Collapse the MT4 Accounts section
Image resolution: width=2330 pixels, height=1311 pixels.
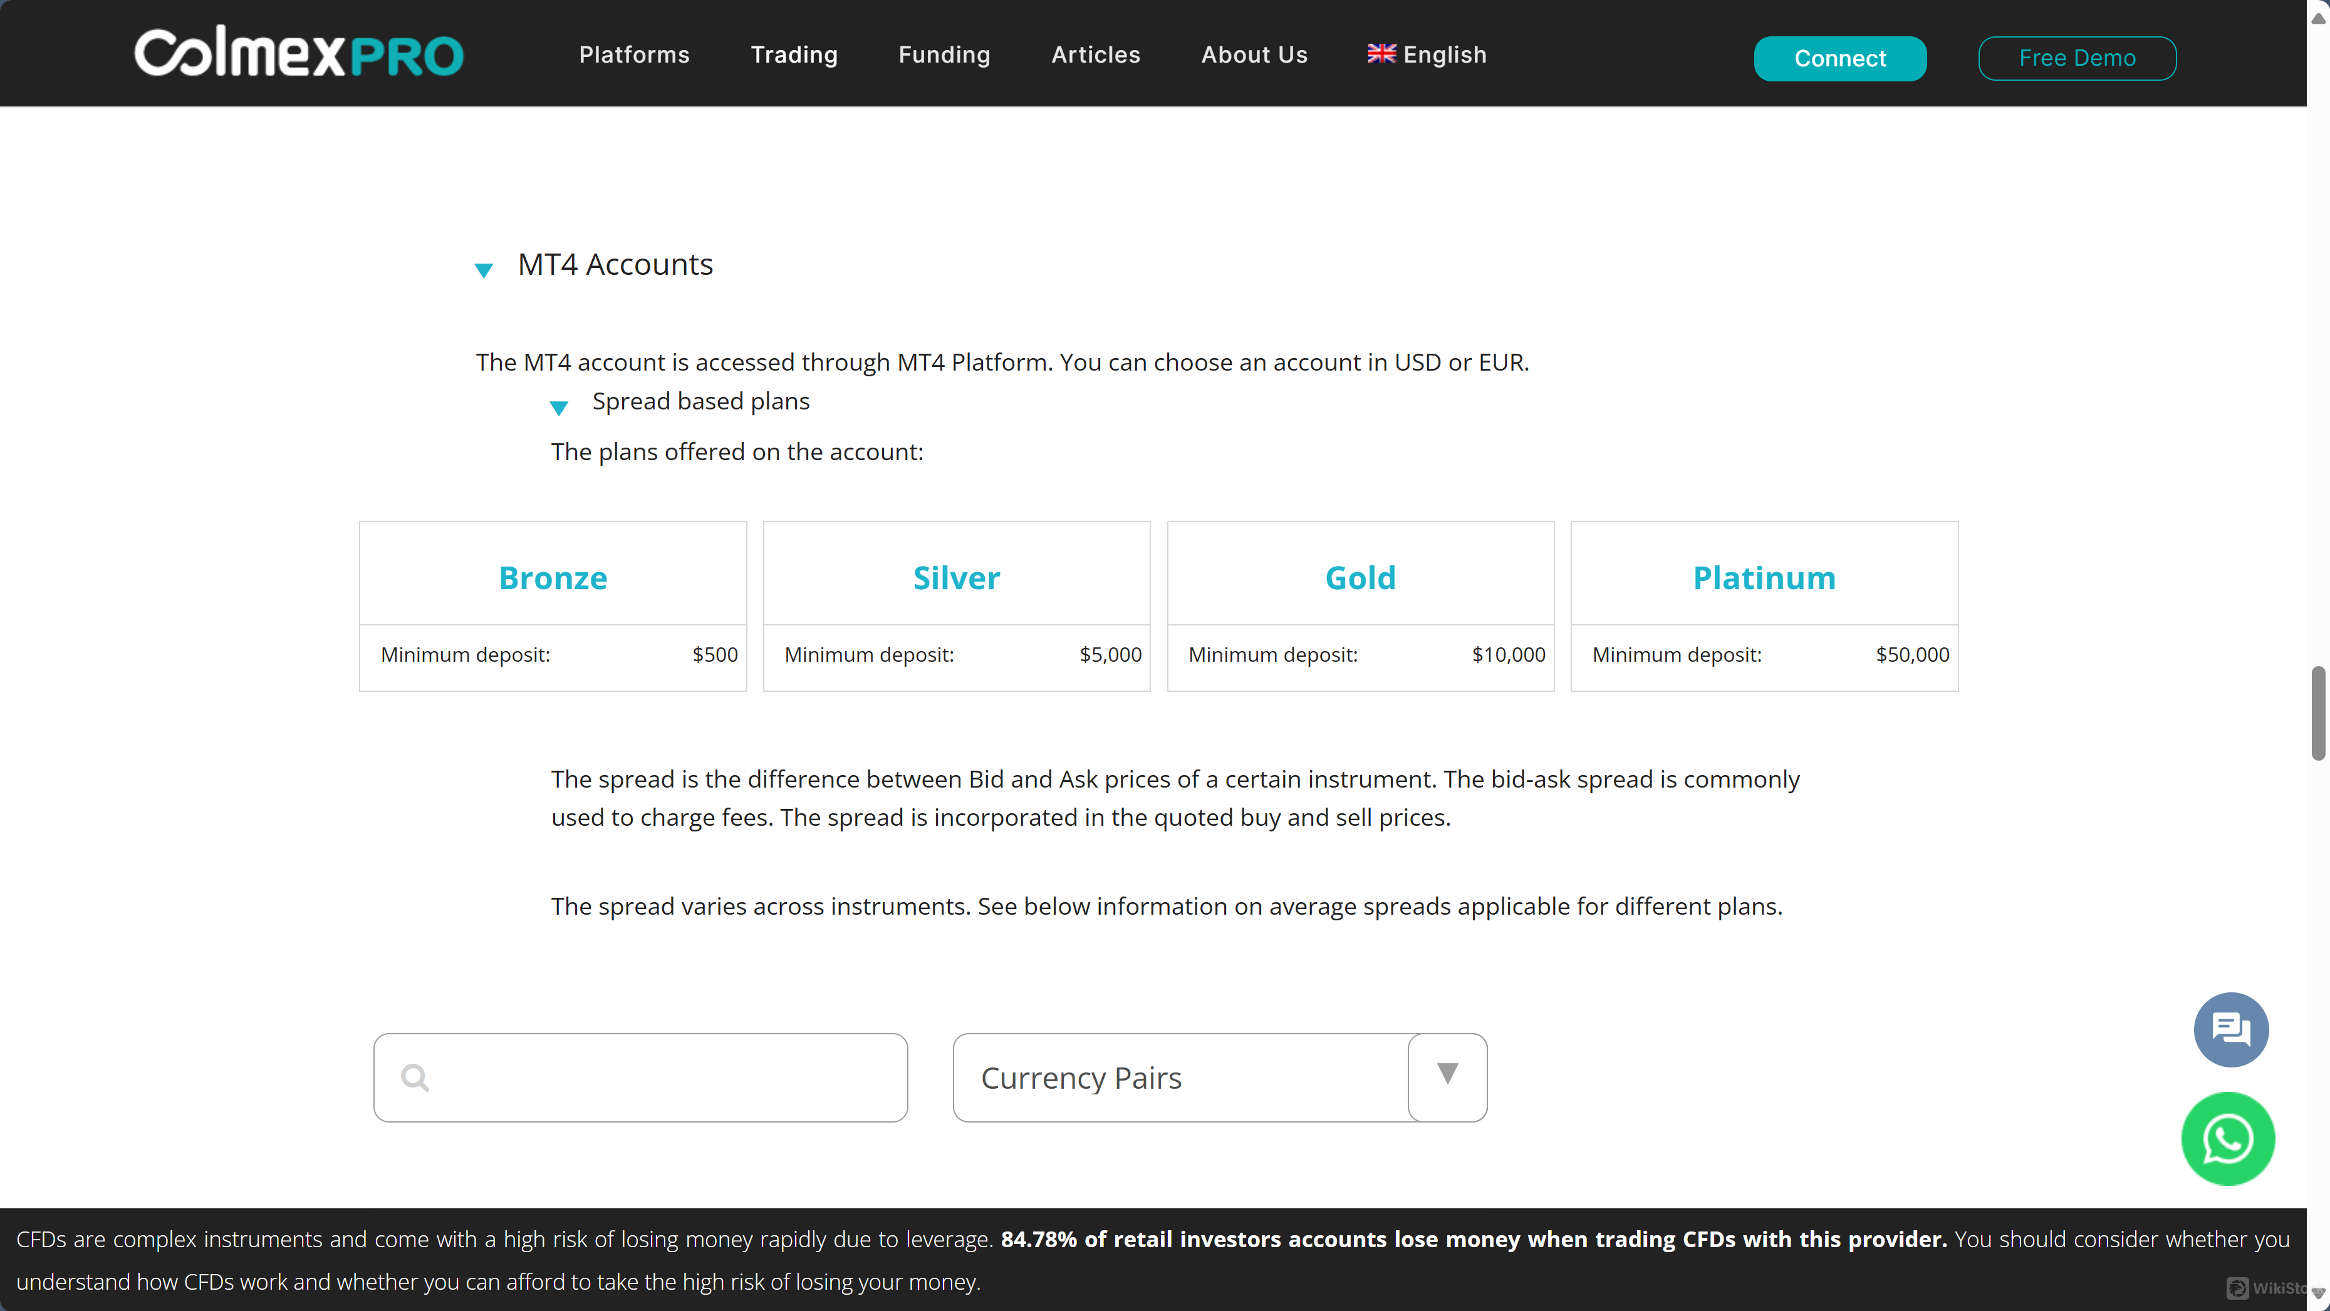[484, 269]
